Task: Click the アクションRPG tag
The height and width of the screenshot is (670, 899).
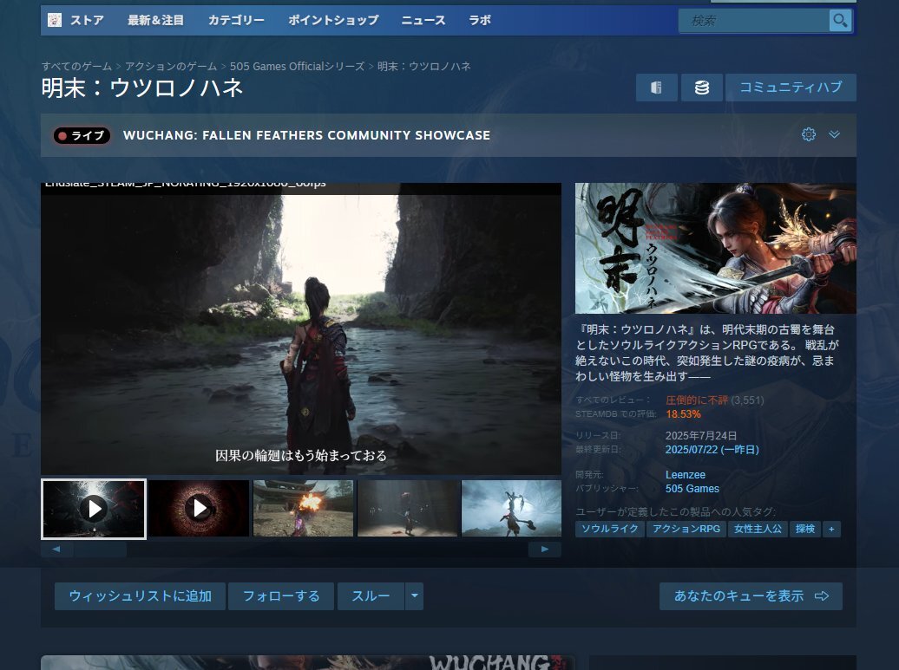Action: pyautogui.click(x=686, y=529)
